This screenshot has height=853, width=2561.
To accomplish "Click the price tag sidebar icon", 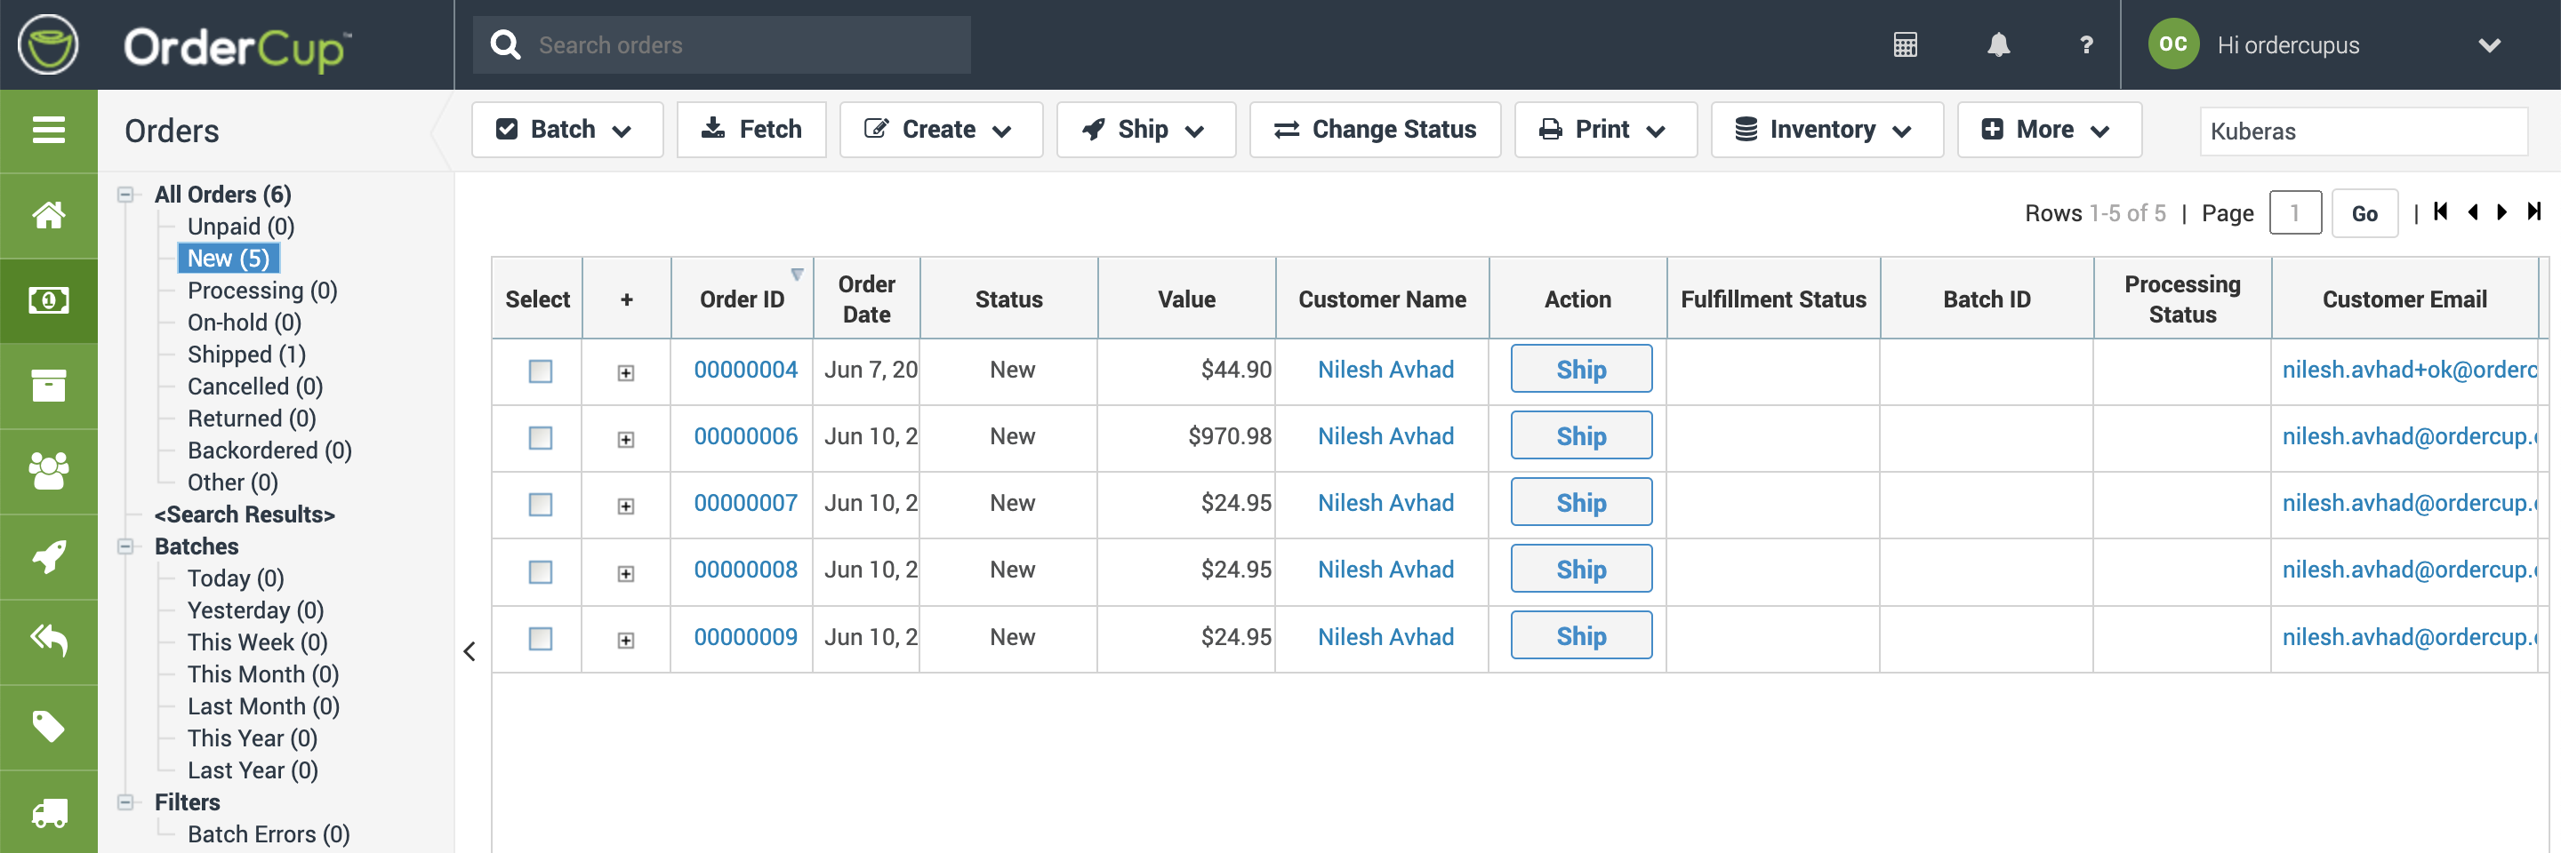I will [49, 726].
